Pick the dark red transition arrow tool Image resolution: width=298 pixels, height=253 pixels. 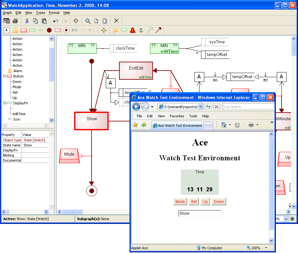(158, 30)
